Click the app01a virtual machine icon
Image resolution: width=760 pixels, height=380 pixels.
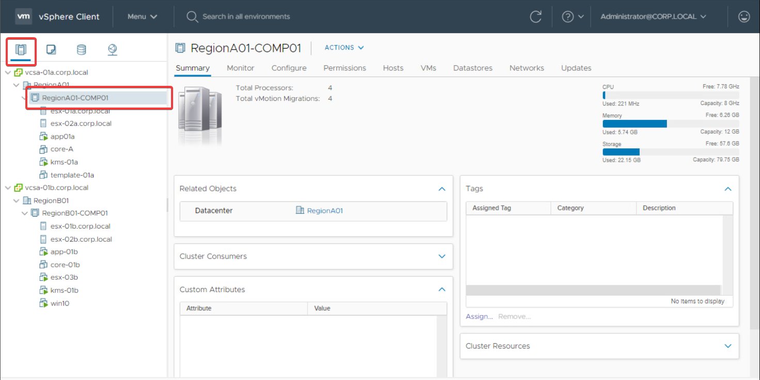pos(43,136)
